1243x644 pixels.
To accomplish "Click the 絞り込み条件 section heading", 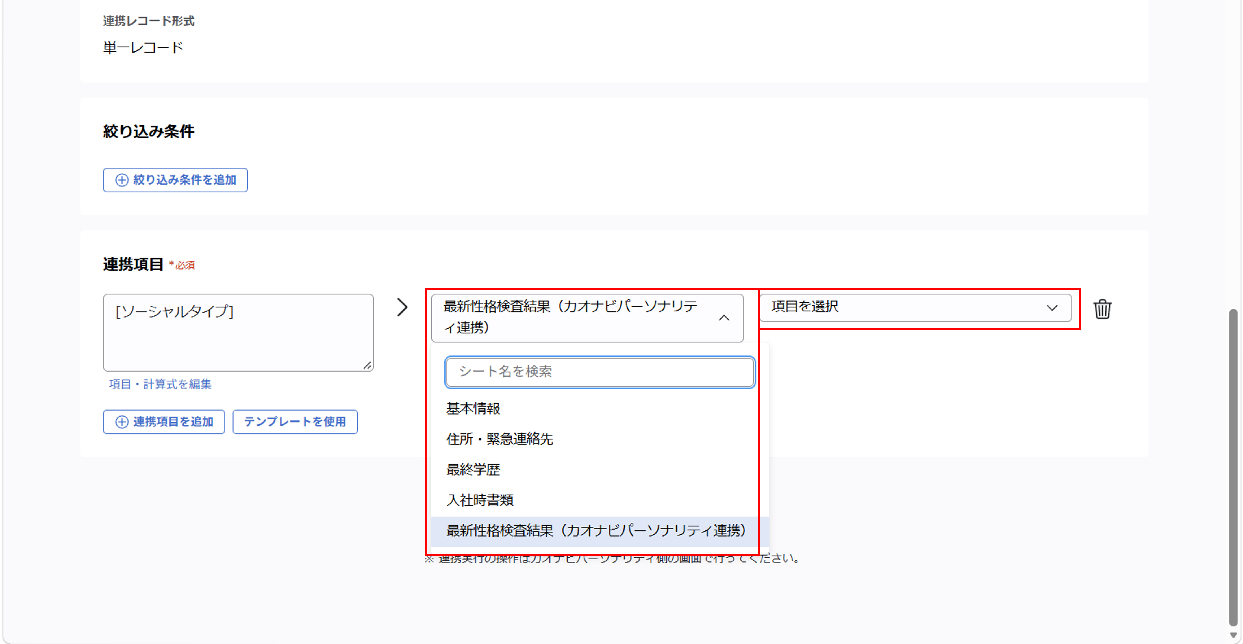I will tap(149, 131).
